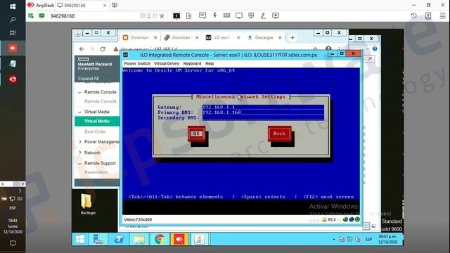
Task: Open a new Chrome tab
Action: 292,37
